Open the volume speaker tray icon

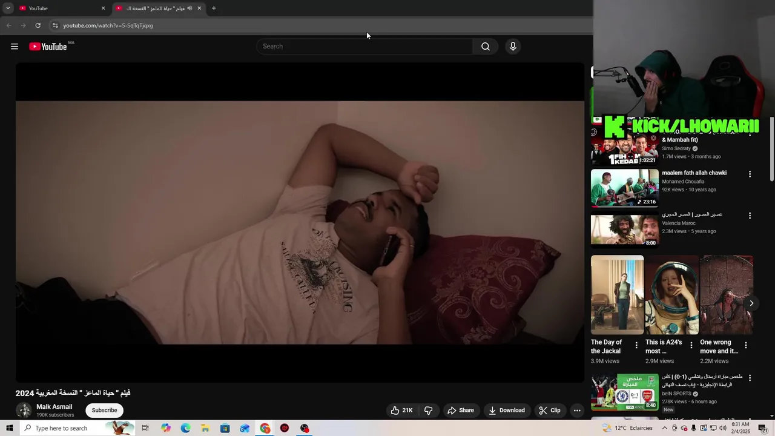[x=722, y=428]
